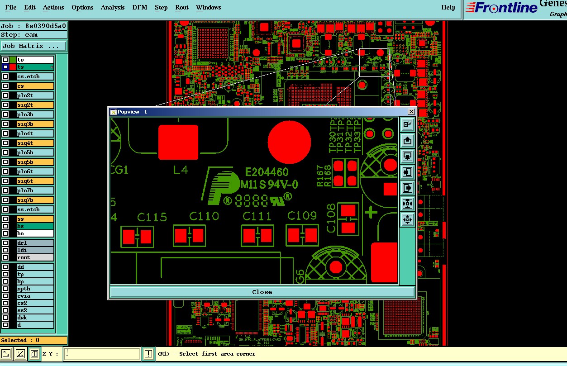Click the 'Step: cam' label
The image size is (567, 366).
33,34
